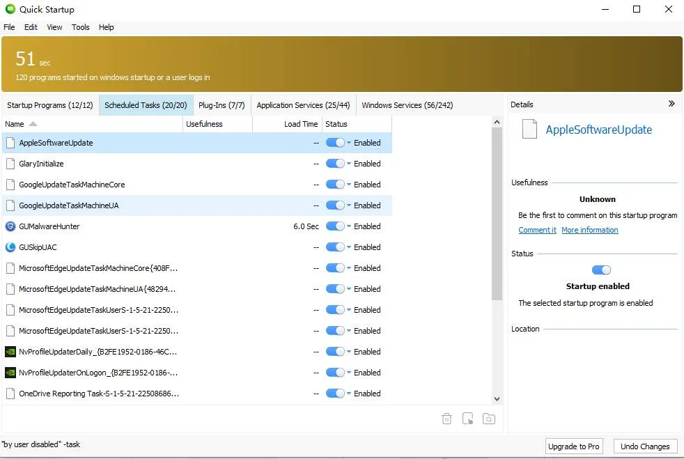
Task: Click the GoogleUpdateTaskMachineCore file icon
Action: (10, 185)
